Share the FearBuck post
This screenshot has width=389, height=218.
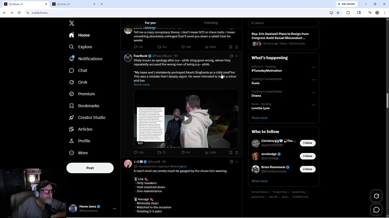tap(237, 153)
